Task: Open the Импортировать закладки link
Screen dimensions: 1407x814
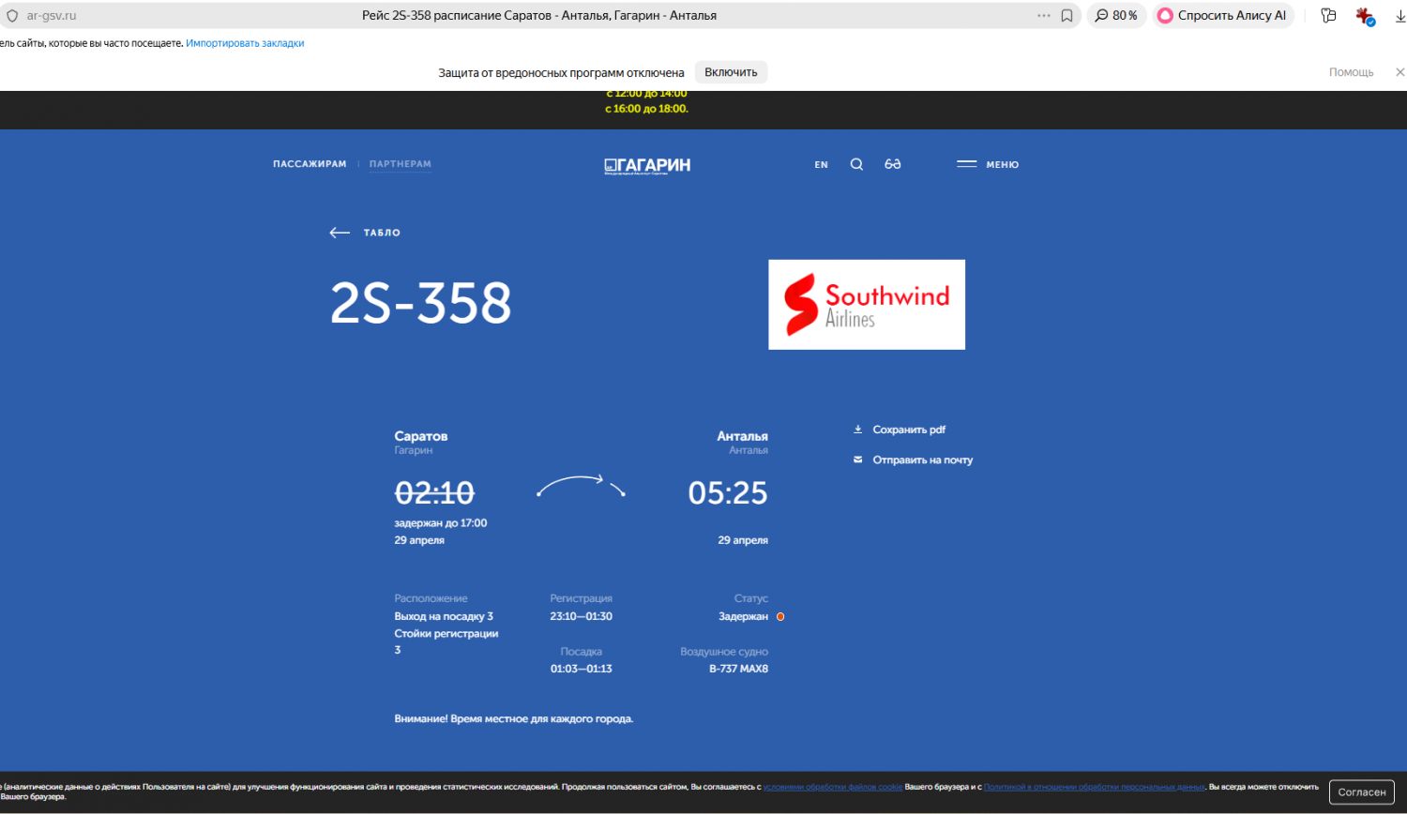Action: 245,43
